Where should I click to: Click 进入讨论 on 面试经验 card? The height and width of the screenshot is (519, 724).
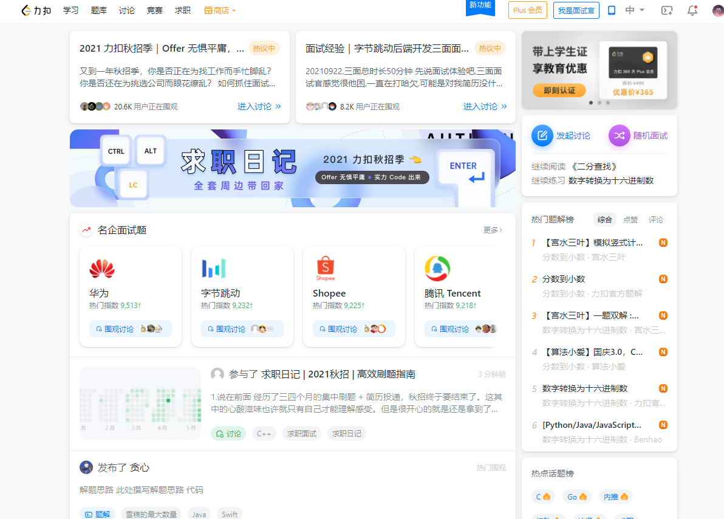[x=485, y=106]
